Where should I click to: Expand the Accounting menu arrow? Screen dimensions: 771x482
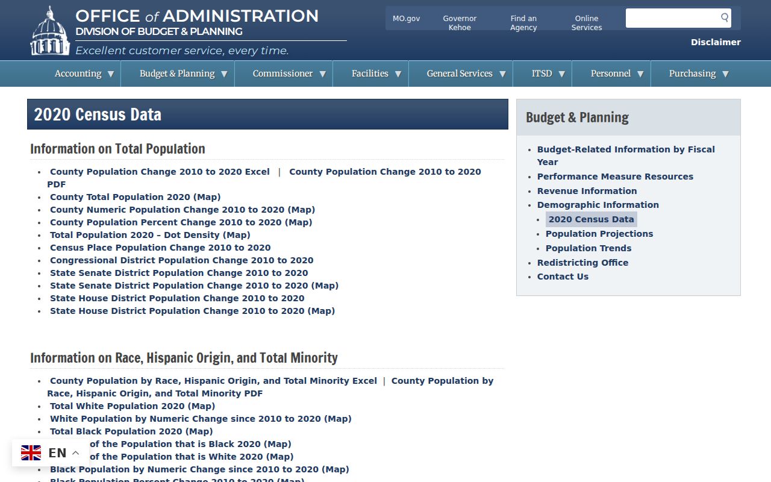click(x=111, y=74)
